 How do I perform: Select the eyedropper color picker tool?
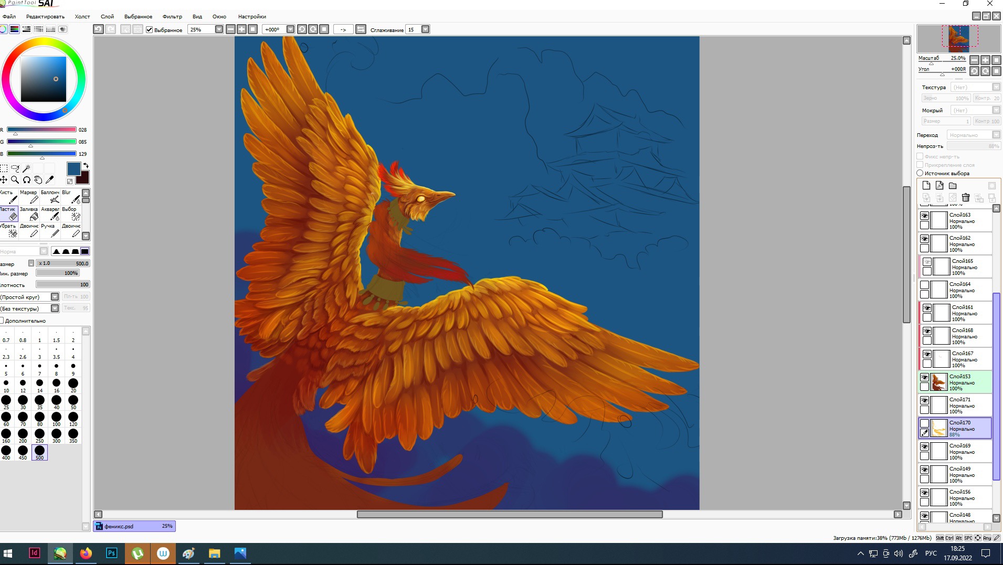click(49, 180)
